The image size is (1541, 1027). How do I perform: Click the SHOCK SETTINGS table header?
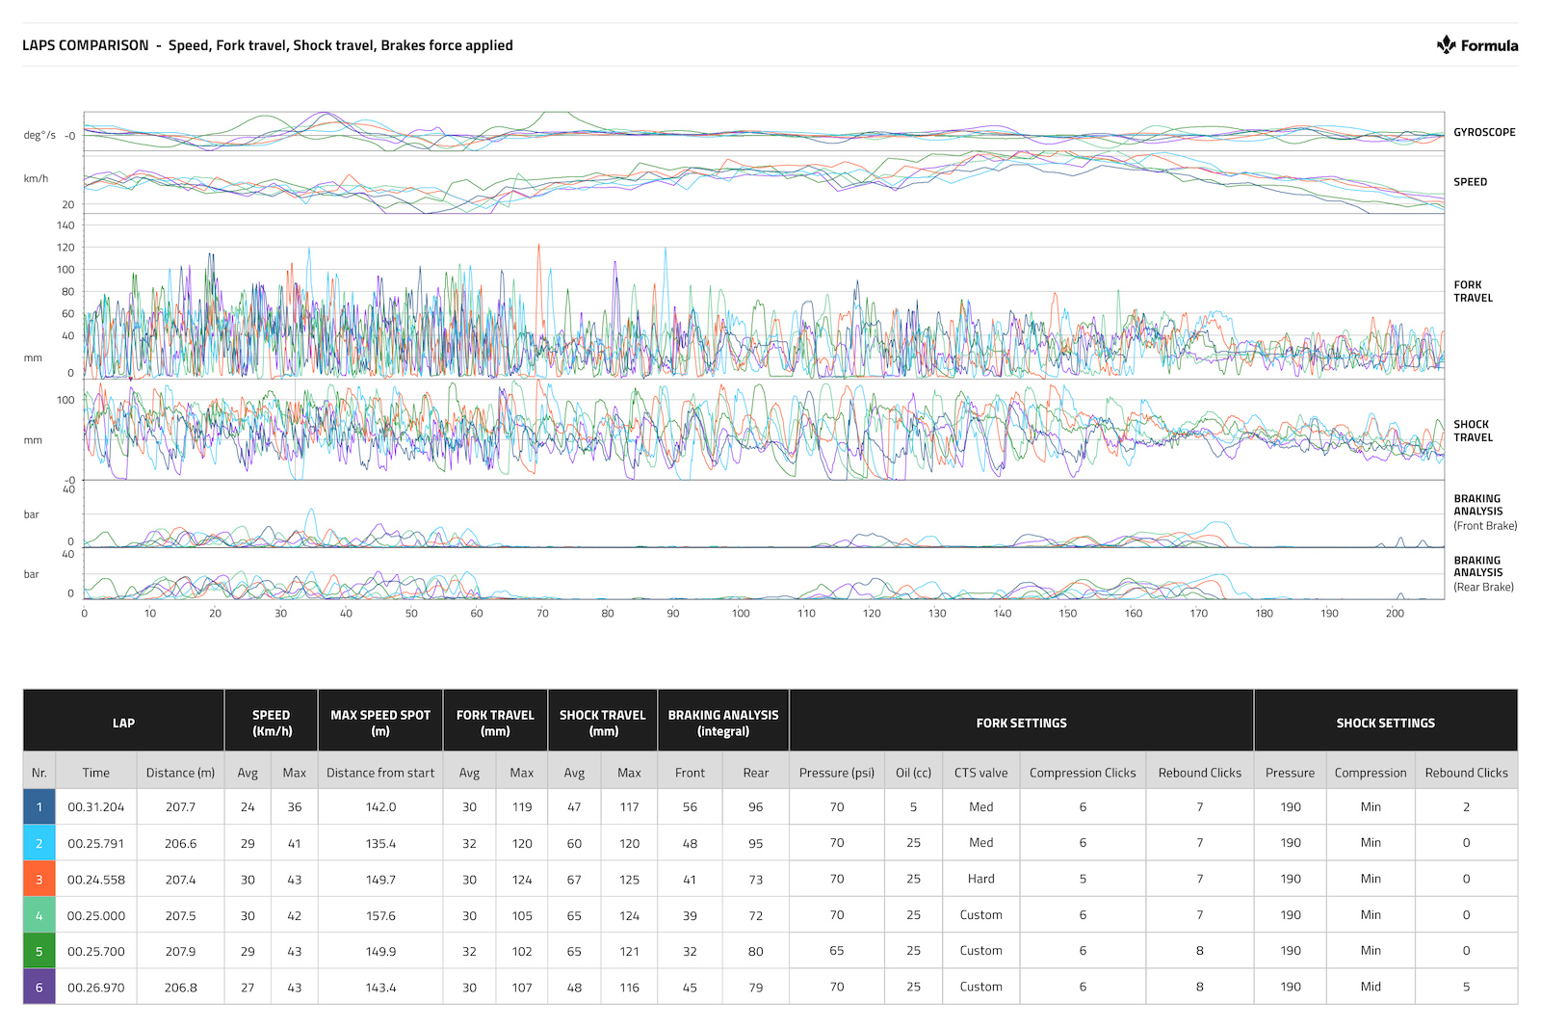pyautogui.click(x=1385, y=723)
